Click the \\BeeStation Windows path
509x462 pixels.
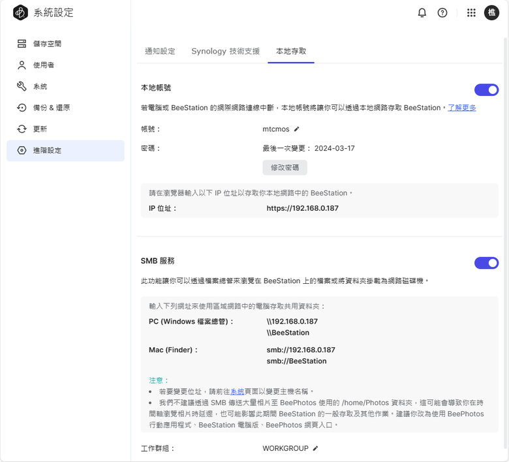(x=288, y=333)
